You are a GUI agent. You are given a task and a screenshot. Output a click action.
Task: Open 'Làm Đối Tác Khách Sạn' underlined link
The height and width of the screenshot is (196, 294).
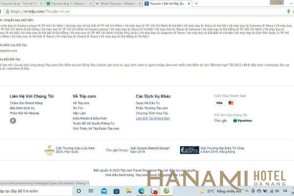click(x=153, y=119)
